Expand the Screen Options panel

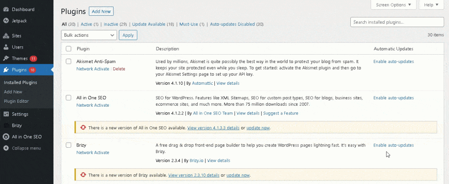[393, 5]
